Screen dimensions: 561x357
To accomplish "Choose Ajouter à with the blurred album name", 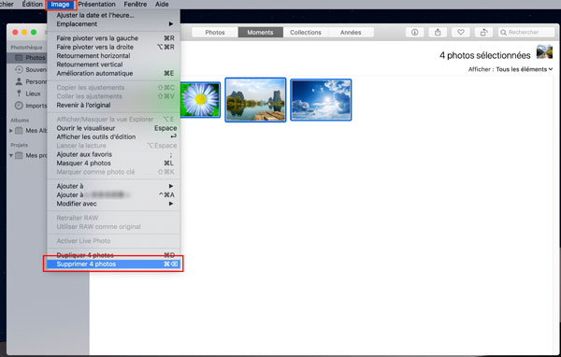I will coord(113,194).
